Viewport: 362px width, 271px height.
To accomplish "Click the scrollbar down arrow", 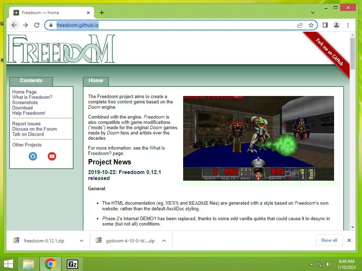I will click(352, 227).
